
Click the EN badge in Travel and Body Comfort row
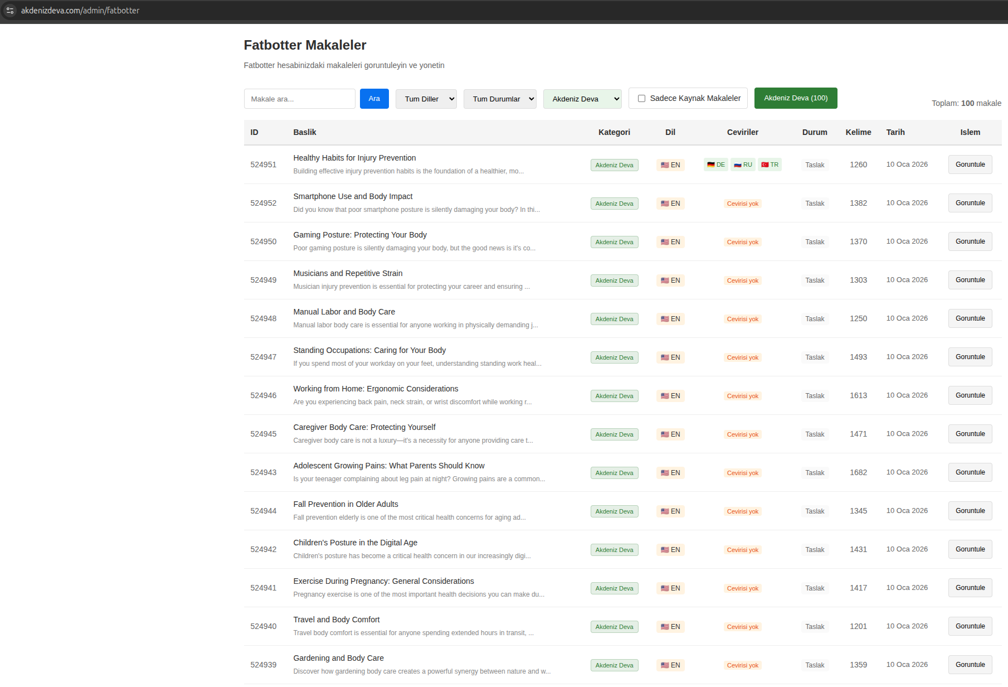tap(670, 627)
